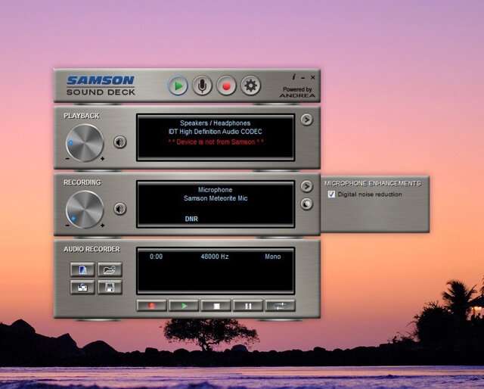Click the 0:00 time counter

click(x=157, y=257)
